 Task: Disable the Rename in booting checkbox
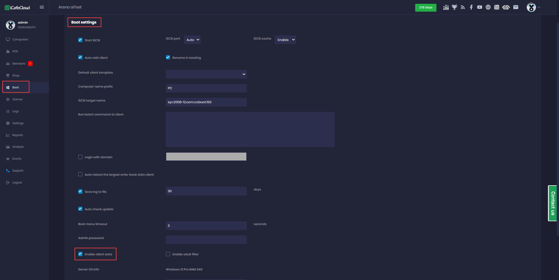click(168, 57)
